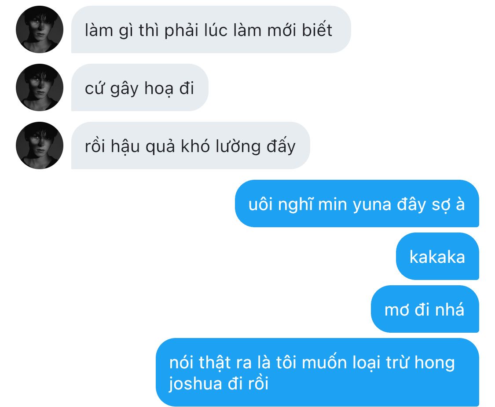This screenshot has height=407, width=495.
Task: Tap the "rồi hậu quả khó lường đấy" message
Action: [x=191, y=145]
